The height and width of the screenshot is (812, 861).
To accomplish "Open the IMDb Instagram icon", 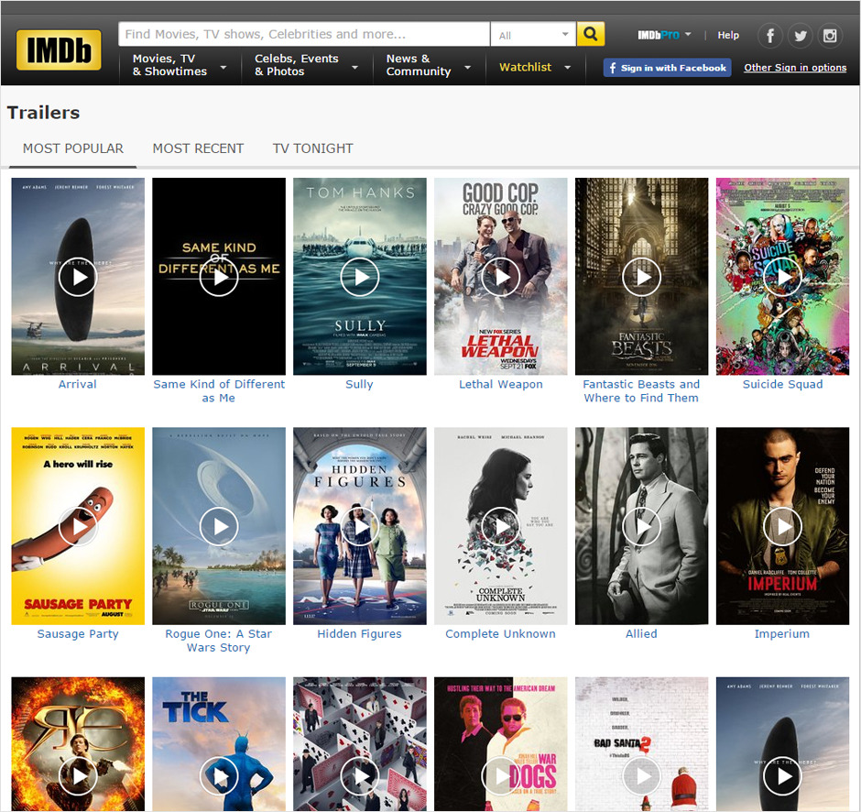I will click(x=830, y=36).
